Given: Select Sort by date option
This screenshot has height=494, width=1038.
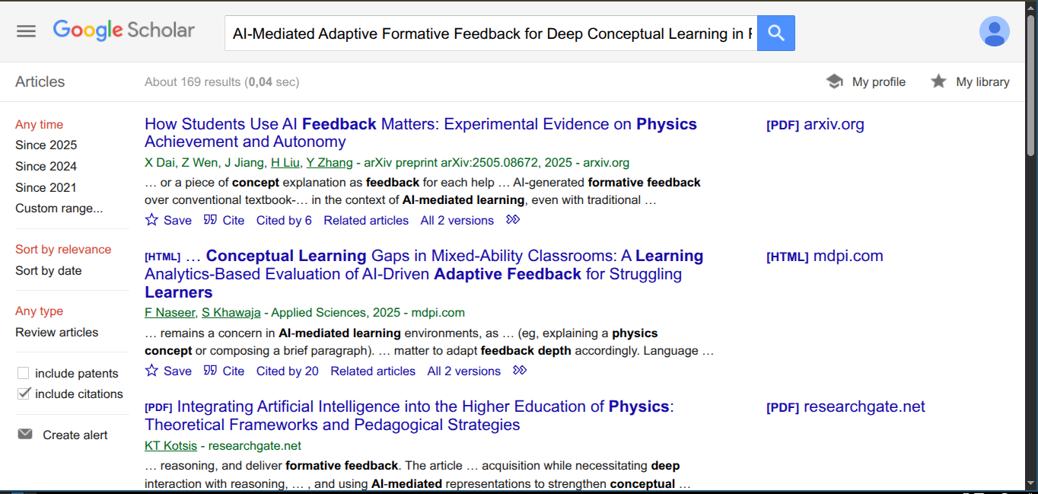Looking at the screenshot, I should pos(49,270).
